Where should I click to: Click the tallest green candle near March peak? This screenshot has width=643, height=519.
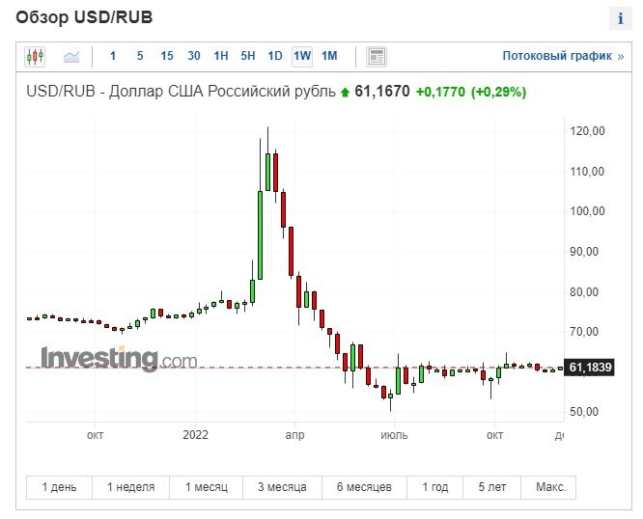[260, 235]
